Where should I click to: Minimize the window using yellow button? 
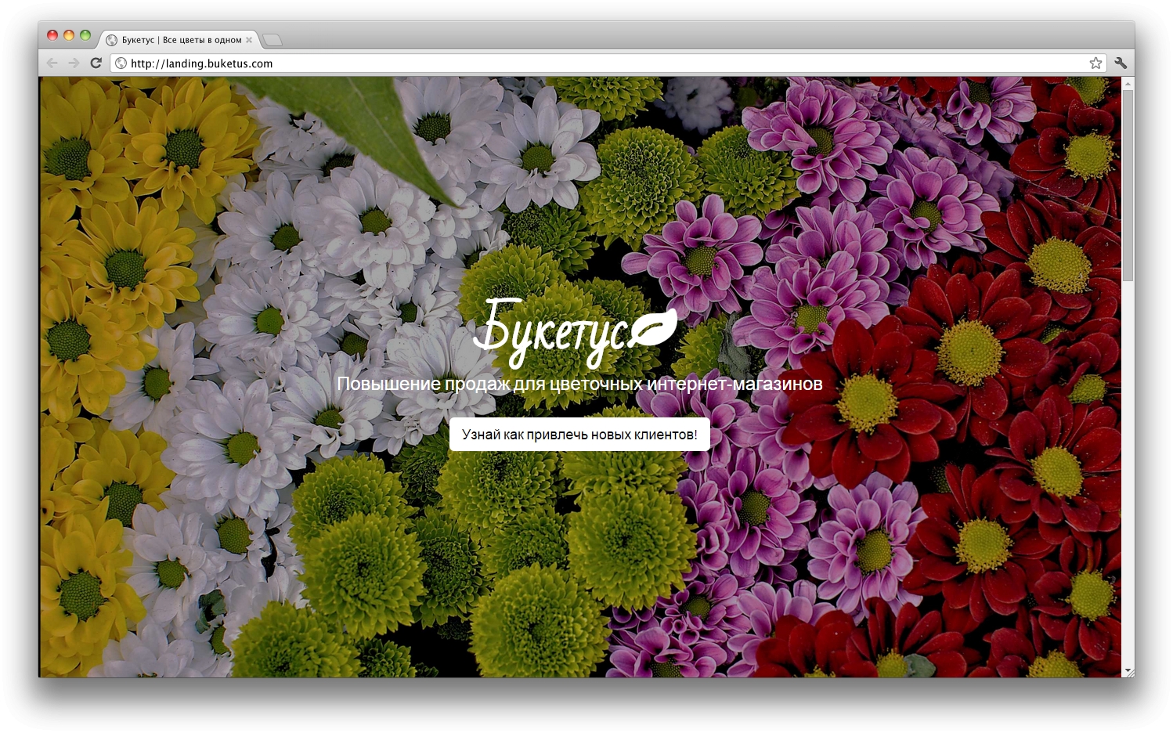click(x=69, y=35)
